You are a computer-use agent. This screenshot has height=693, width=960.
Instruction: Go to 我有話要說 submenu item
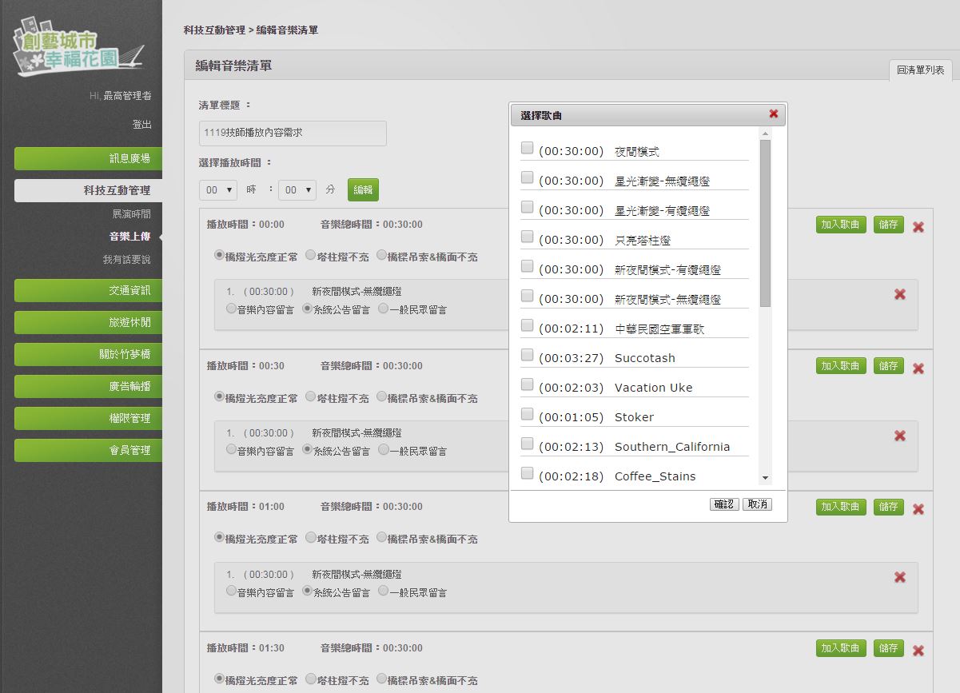[x=126, y=260]
